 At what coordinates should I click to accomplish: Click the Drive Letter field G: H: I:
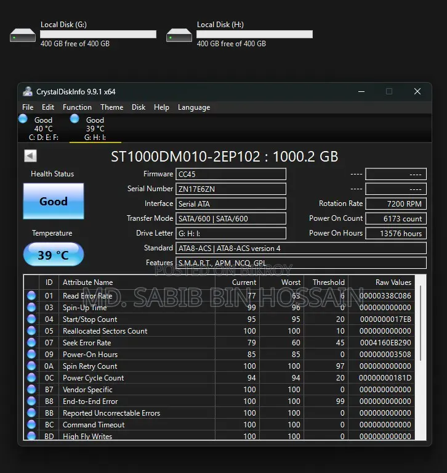tap(231, 233)
